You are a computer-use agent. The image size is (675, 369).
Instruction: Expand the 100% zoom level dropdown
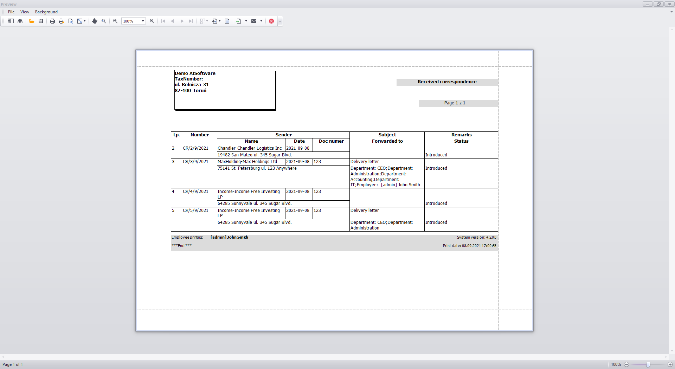click(143, 21)
